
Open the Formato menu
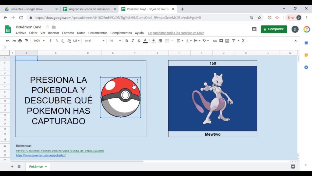(x=68, y=33)
